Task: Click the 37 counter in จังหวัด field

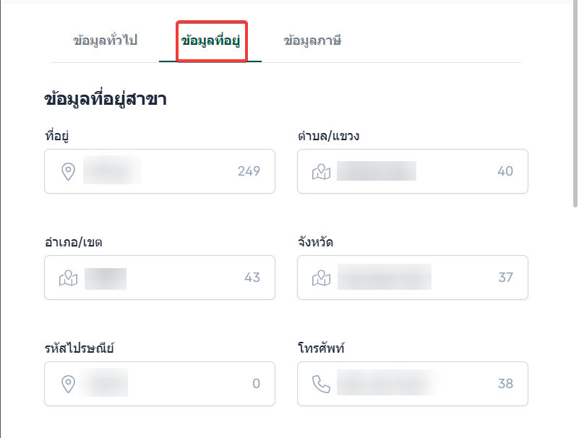Action: (505, 278)
